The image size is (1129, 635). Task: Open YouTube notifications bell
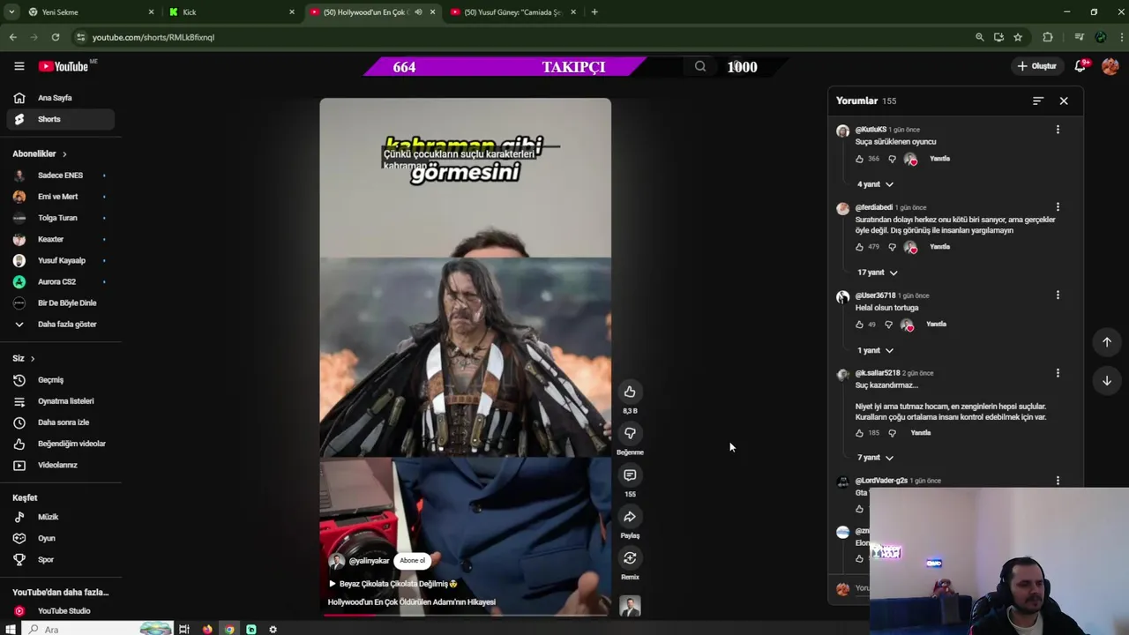[1080, 66]
